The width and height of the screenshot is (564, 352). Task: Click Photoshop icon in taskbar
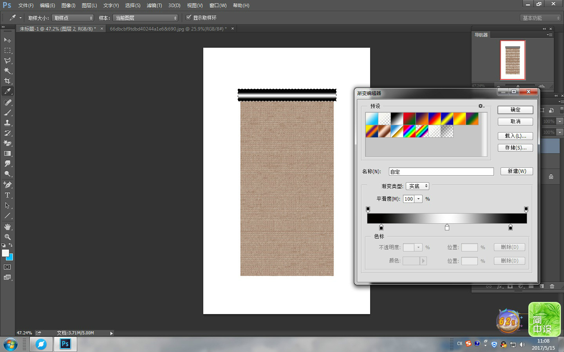point(65,344)
